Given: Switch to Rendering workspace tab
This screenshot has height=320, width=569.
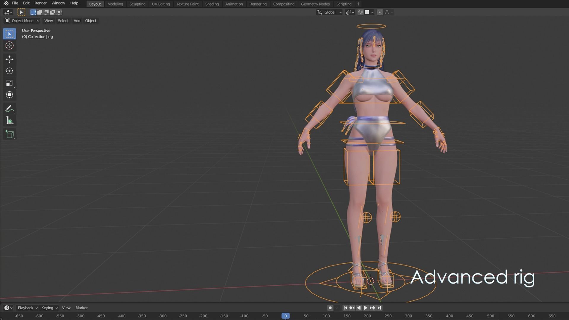Looking at the screenshot, I should click(x=258, y=4).
